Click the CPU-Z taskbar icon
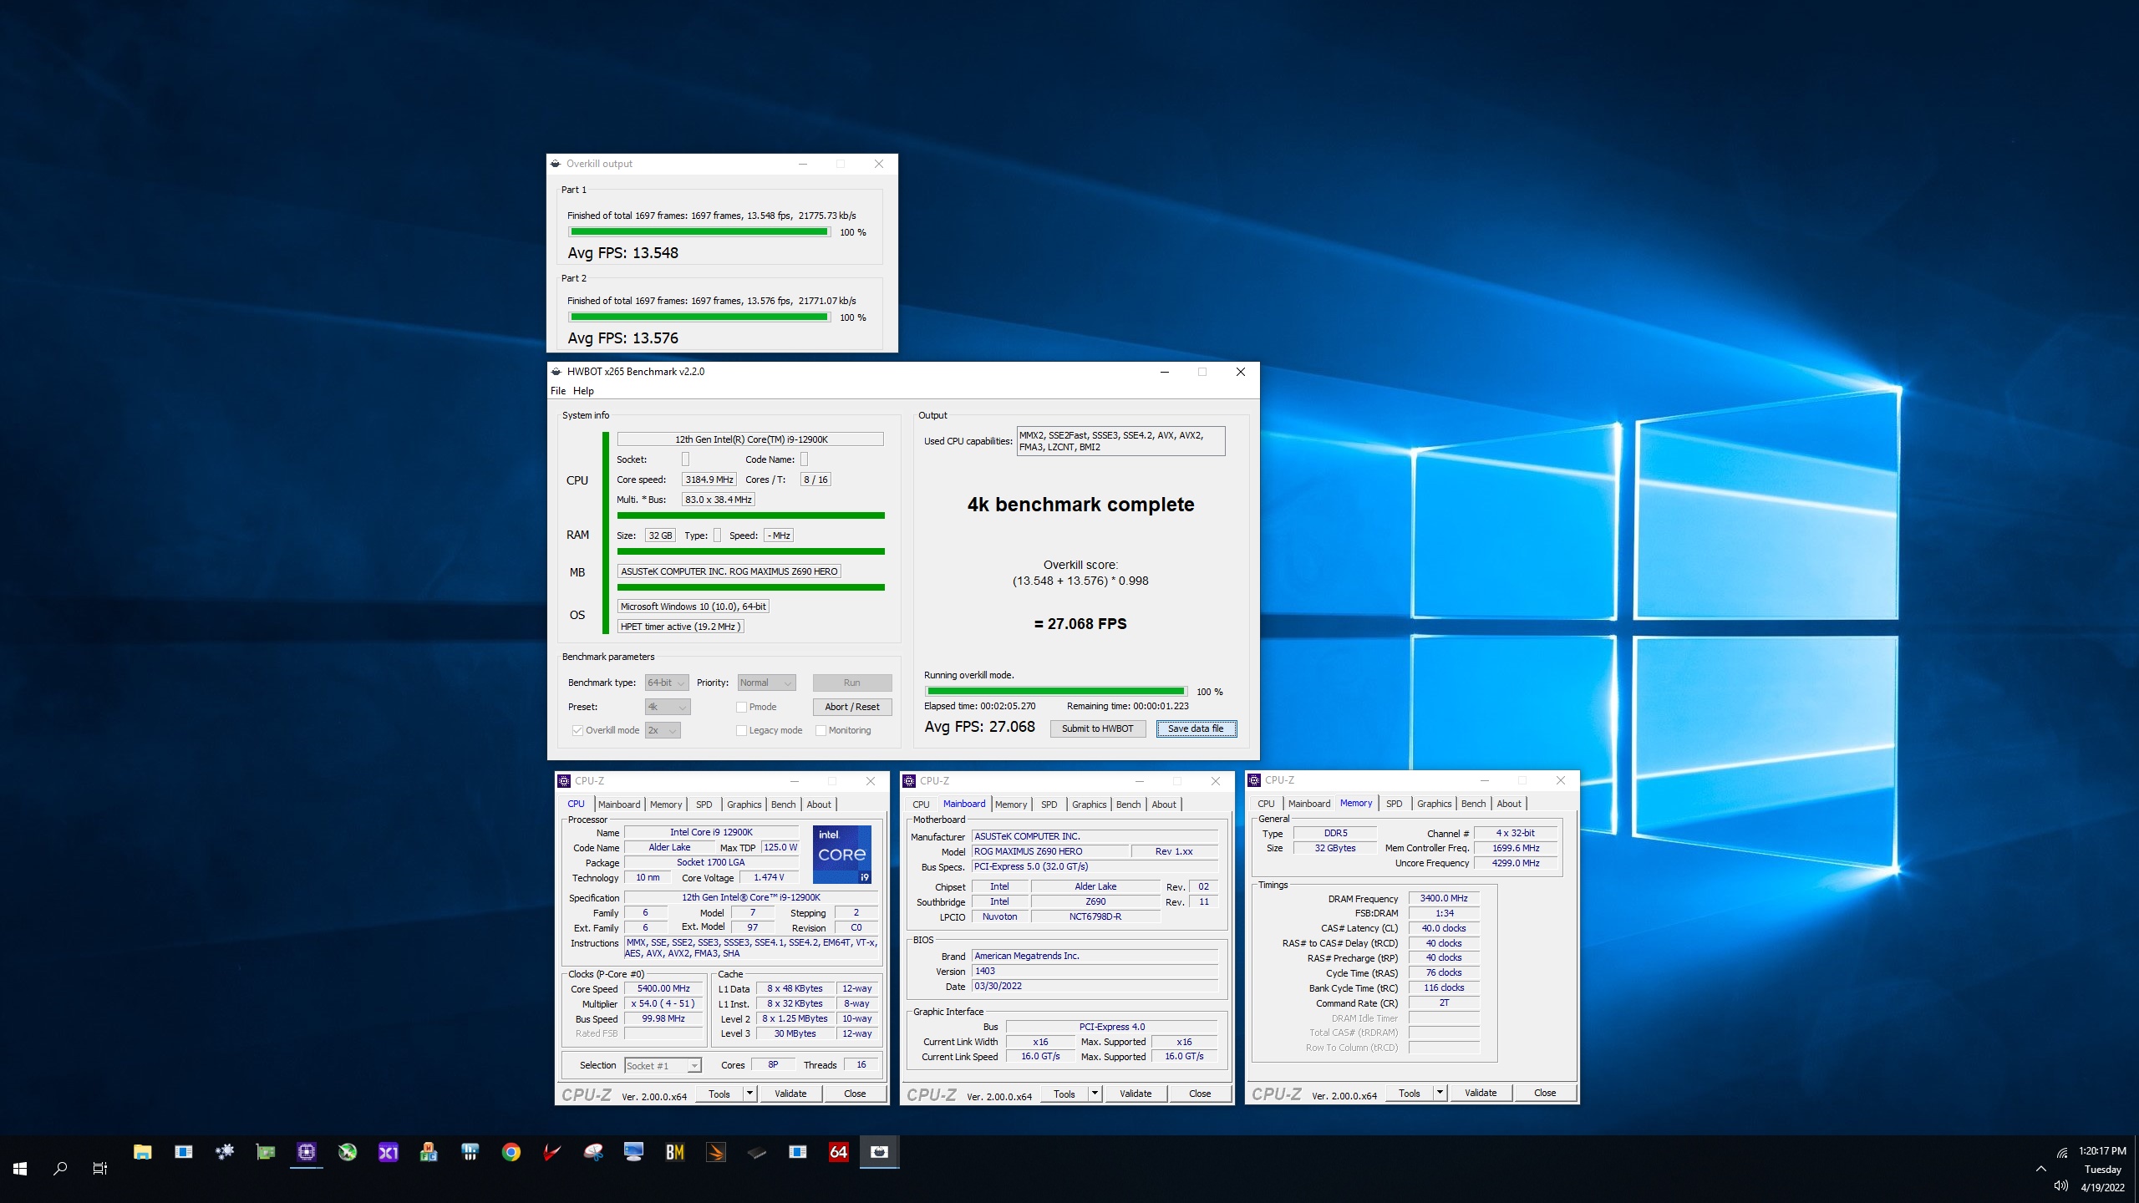This screenshot has height=1203, width=2139. coord(307,1152)
